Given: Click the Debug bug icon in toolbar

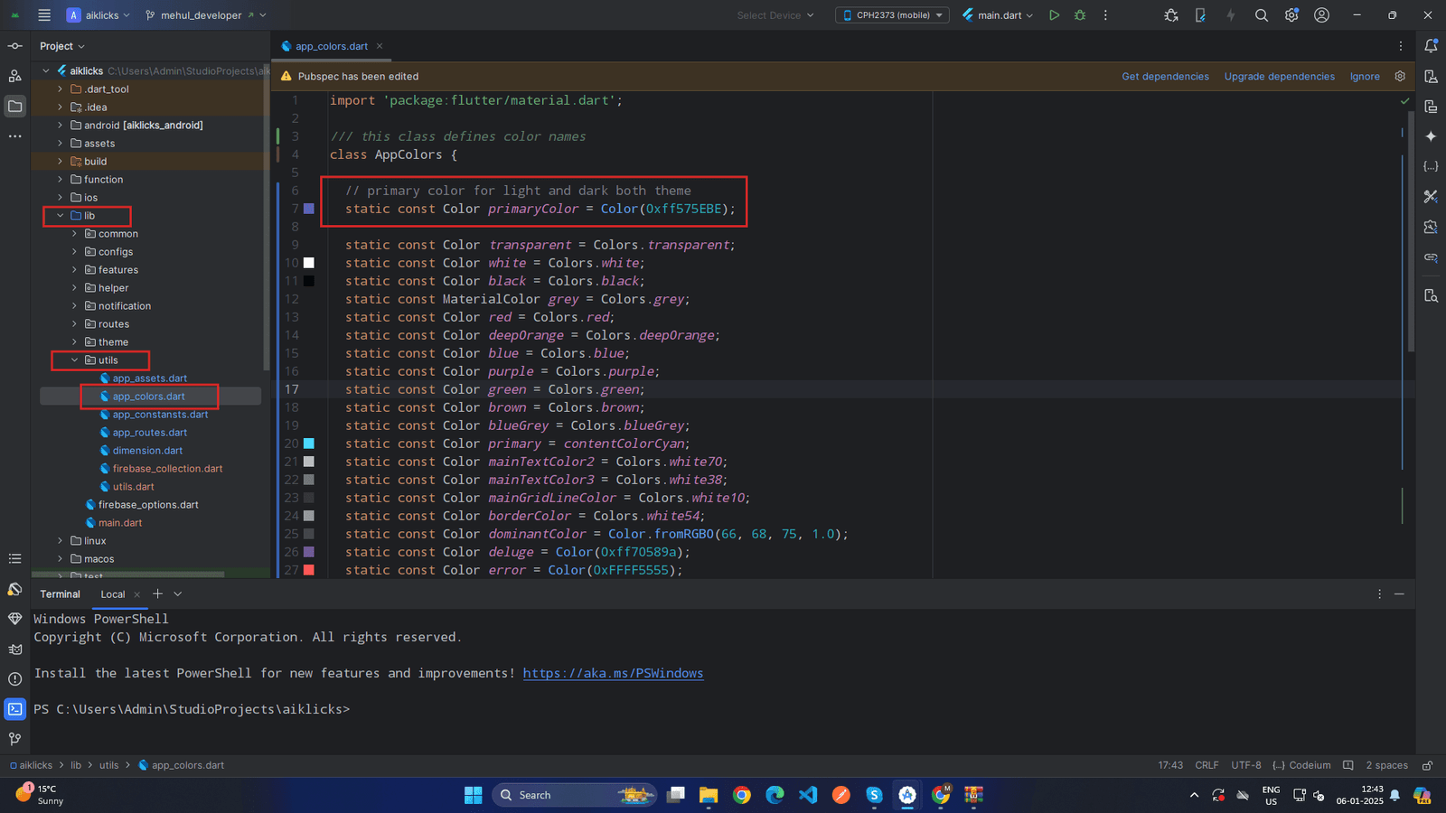Looking at the screenshot, I should click(x=1080, y=15).
